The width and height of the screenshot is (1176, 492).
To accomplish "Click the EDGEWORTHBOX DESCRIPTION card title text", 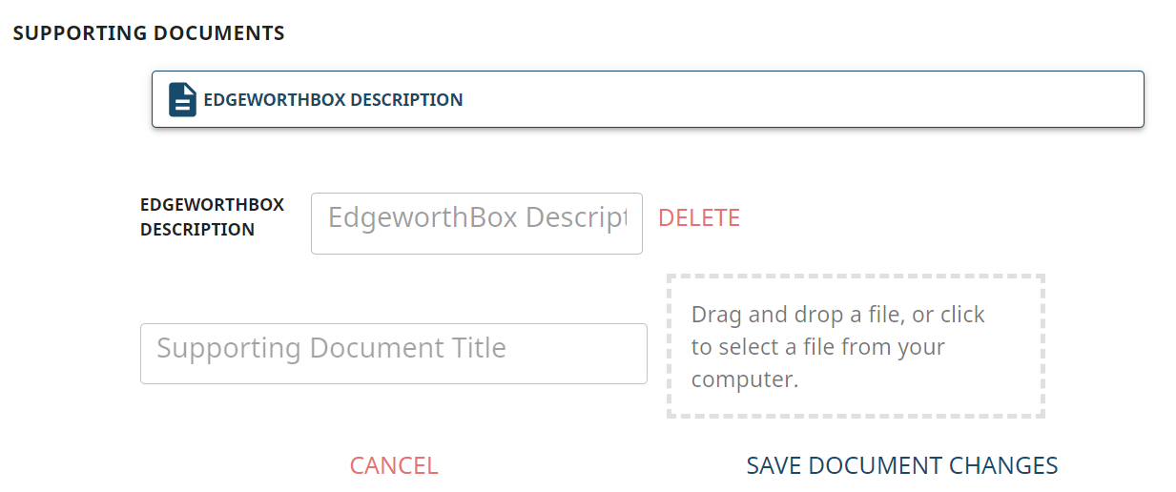I will 333,99.
